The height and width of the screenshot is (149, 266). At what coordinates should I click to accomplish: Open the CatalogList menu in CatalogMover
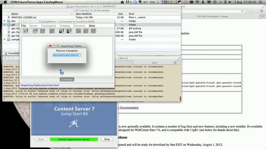tap(49, 26)
